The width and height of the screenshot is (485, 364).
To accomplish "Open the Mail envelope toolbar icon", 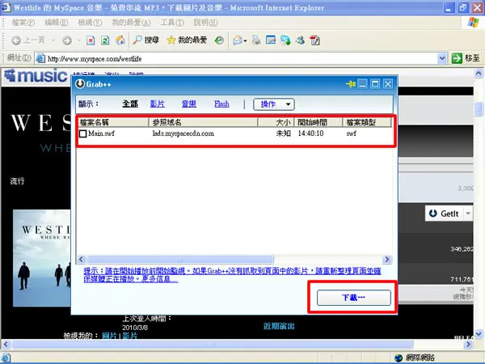I will click(238, 40).
